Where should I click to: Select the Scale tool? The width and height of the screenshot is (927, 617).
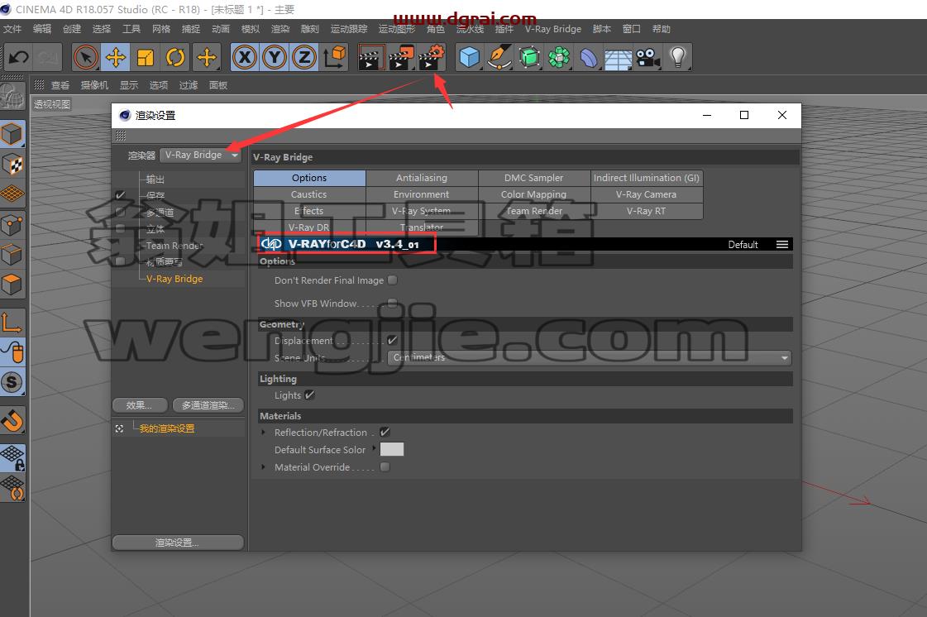tap(146, 57)
